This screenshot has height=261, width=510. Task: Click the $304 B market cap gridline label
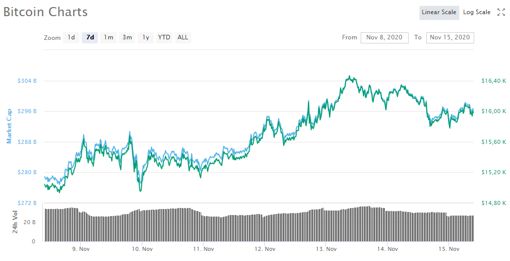click(x=27, y=81)
